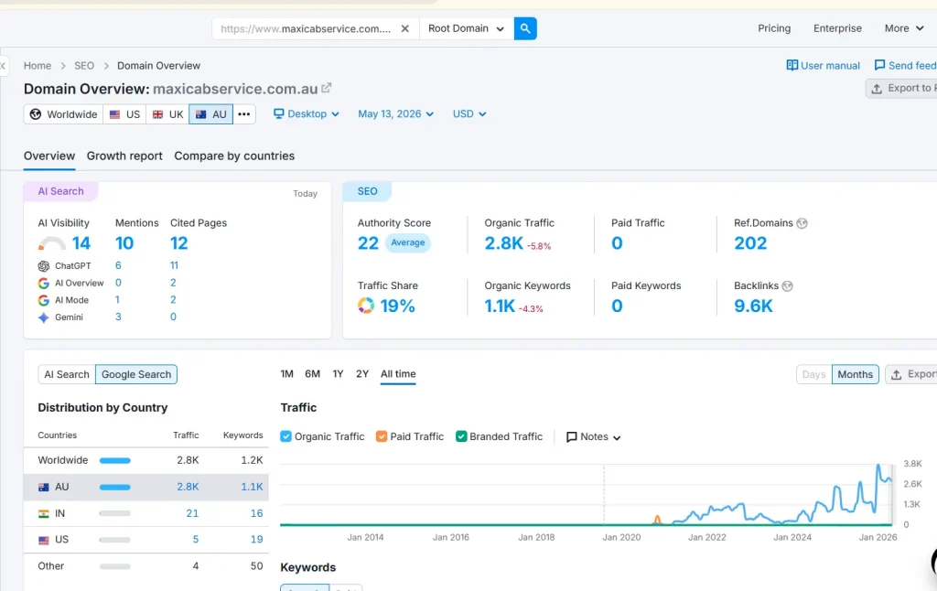Click the Desktop monitor icon
The image size is (937, 591).
278,113
